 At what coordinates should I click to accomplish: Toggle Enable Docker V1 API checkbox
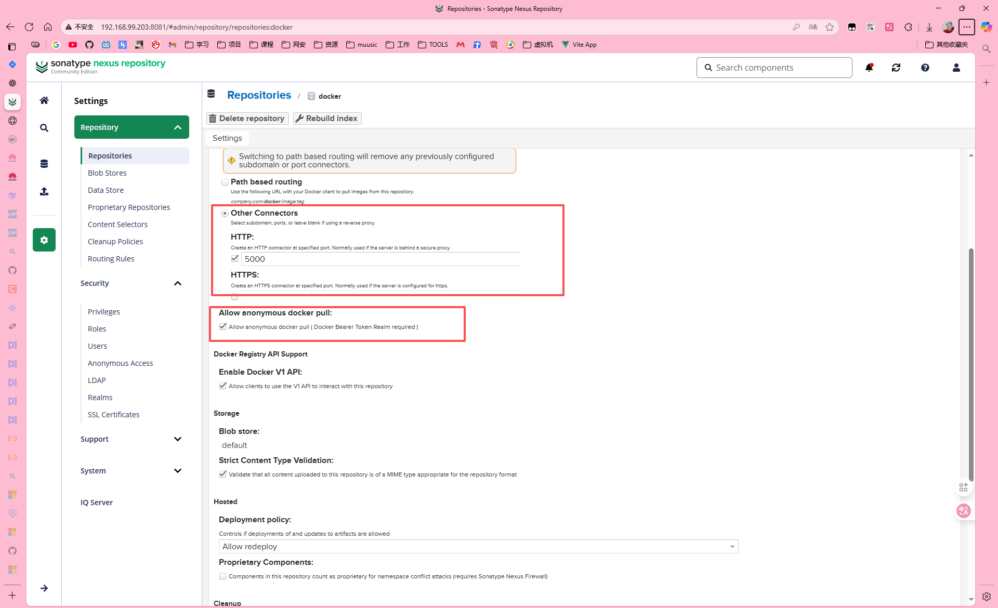(x=223, y=386)
